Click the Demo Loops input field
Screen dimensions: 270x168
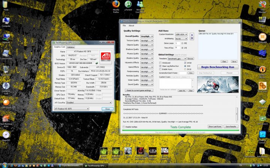[178, 43]
